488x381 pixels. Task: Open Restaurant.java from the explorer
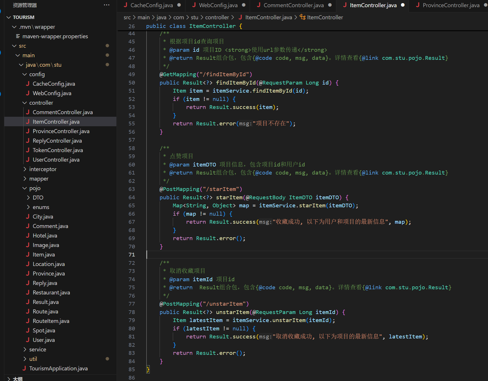tap(51, 292)
